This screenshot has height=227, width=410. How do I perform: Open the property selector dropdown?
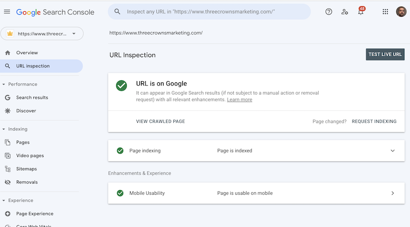point(42,33)
